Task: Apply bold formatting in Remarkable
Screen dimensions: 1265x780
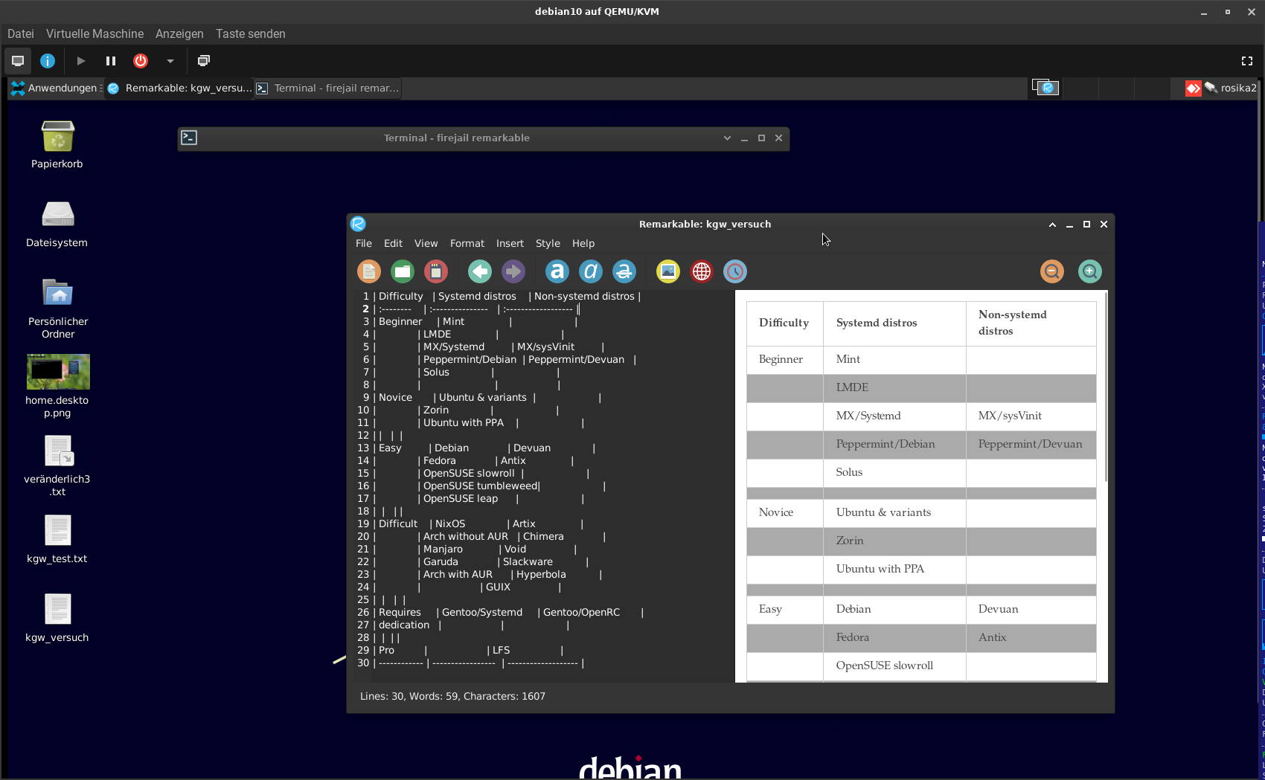Action: [x=557, y=271]
